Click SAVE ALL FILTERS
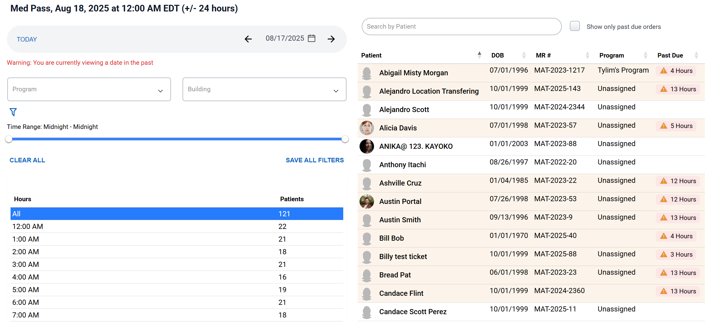 (315, 160)
